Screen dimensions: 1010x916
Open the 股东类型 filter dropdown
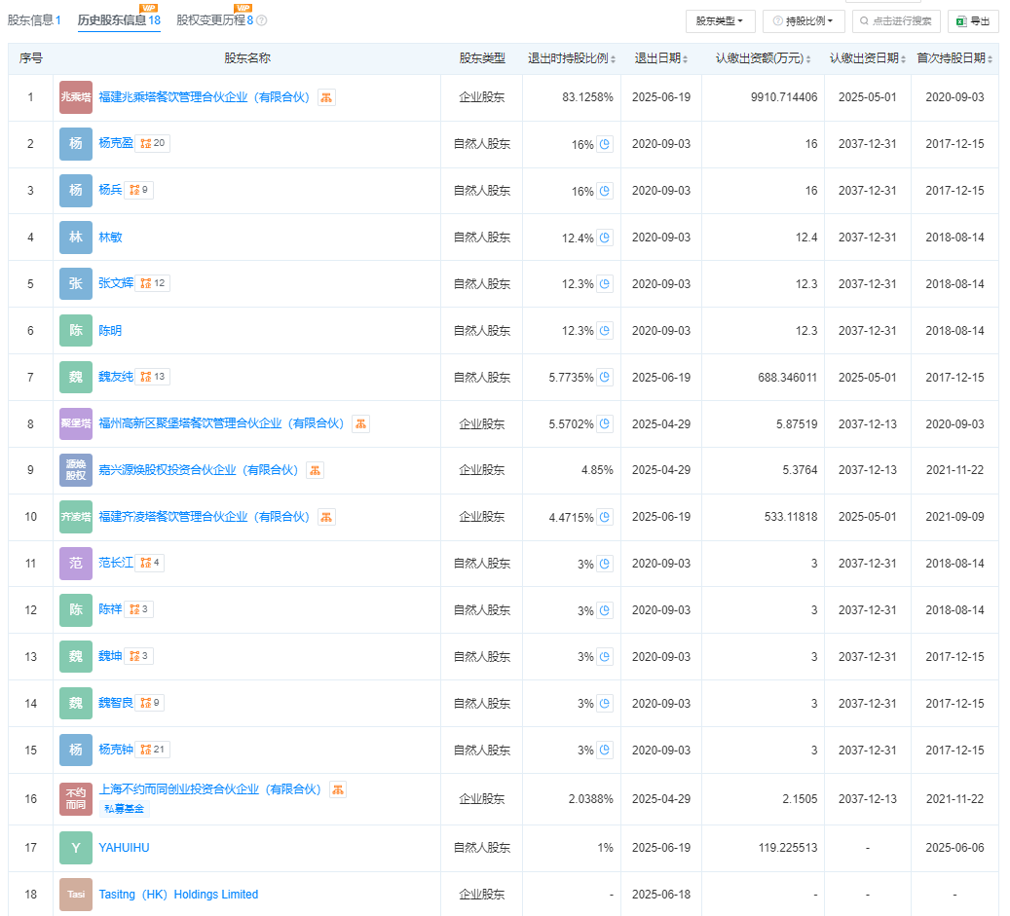(x=720, y=20)
